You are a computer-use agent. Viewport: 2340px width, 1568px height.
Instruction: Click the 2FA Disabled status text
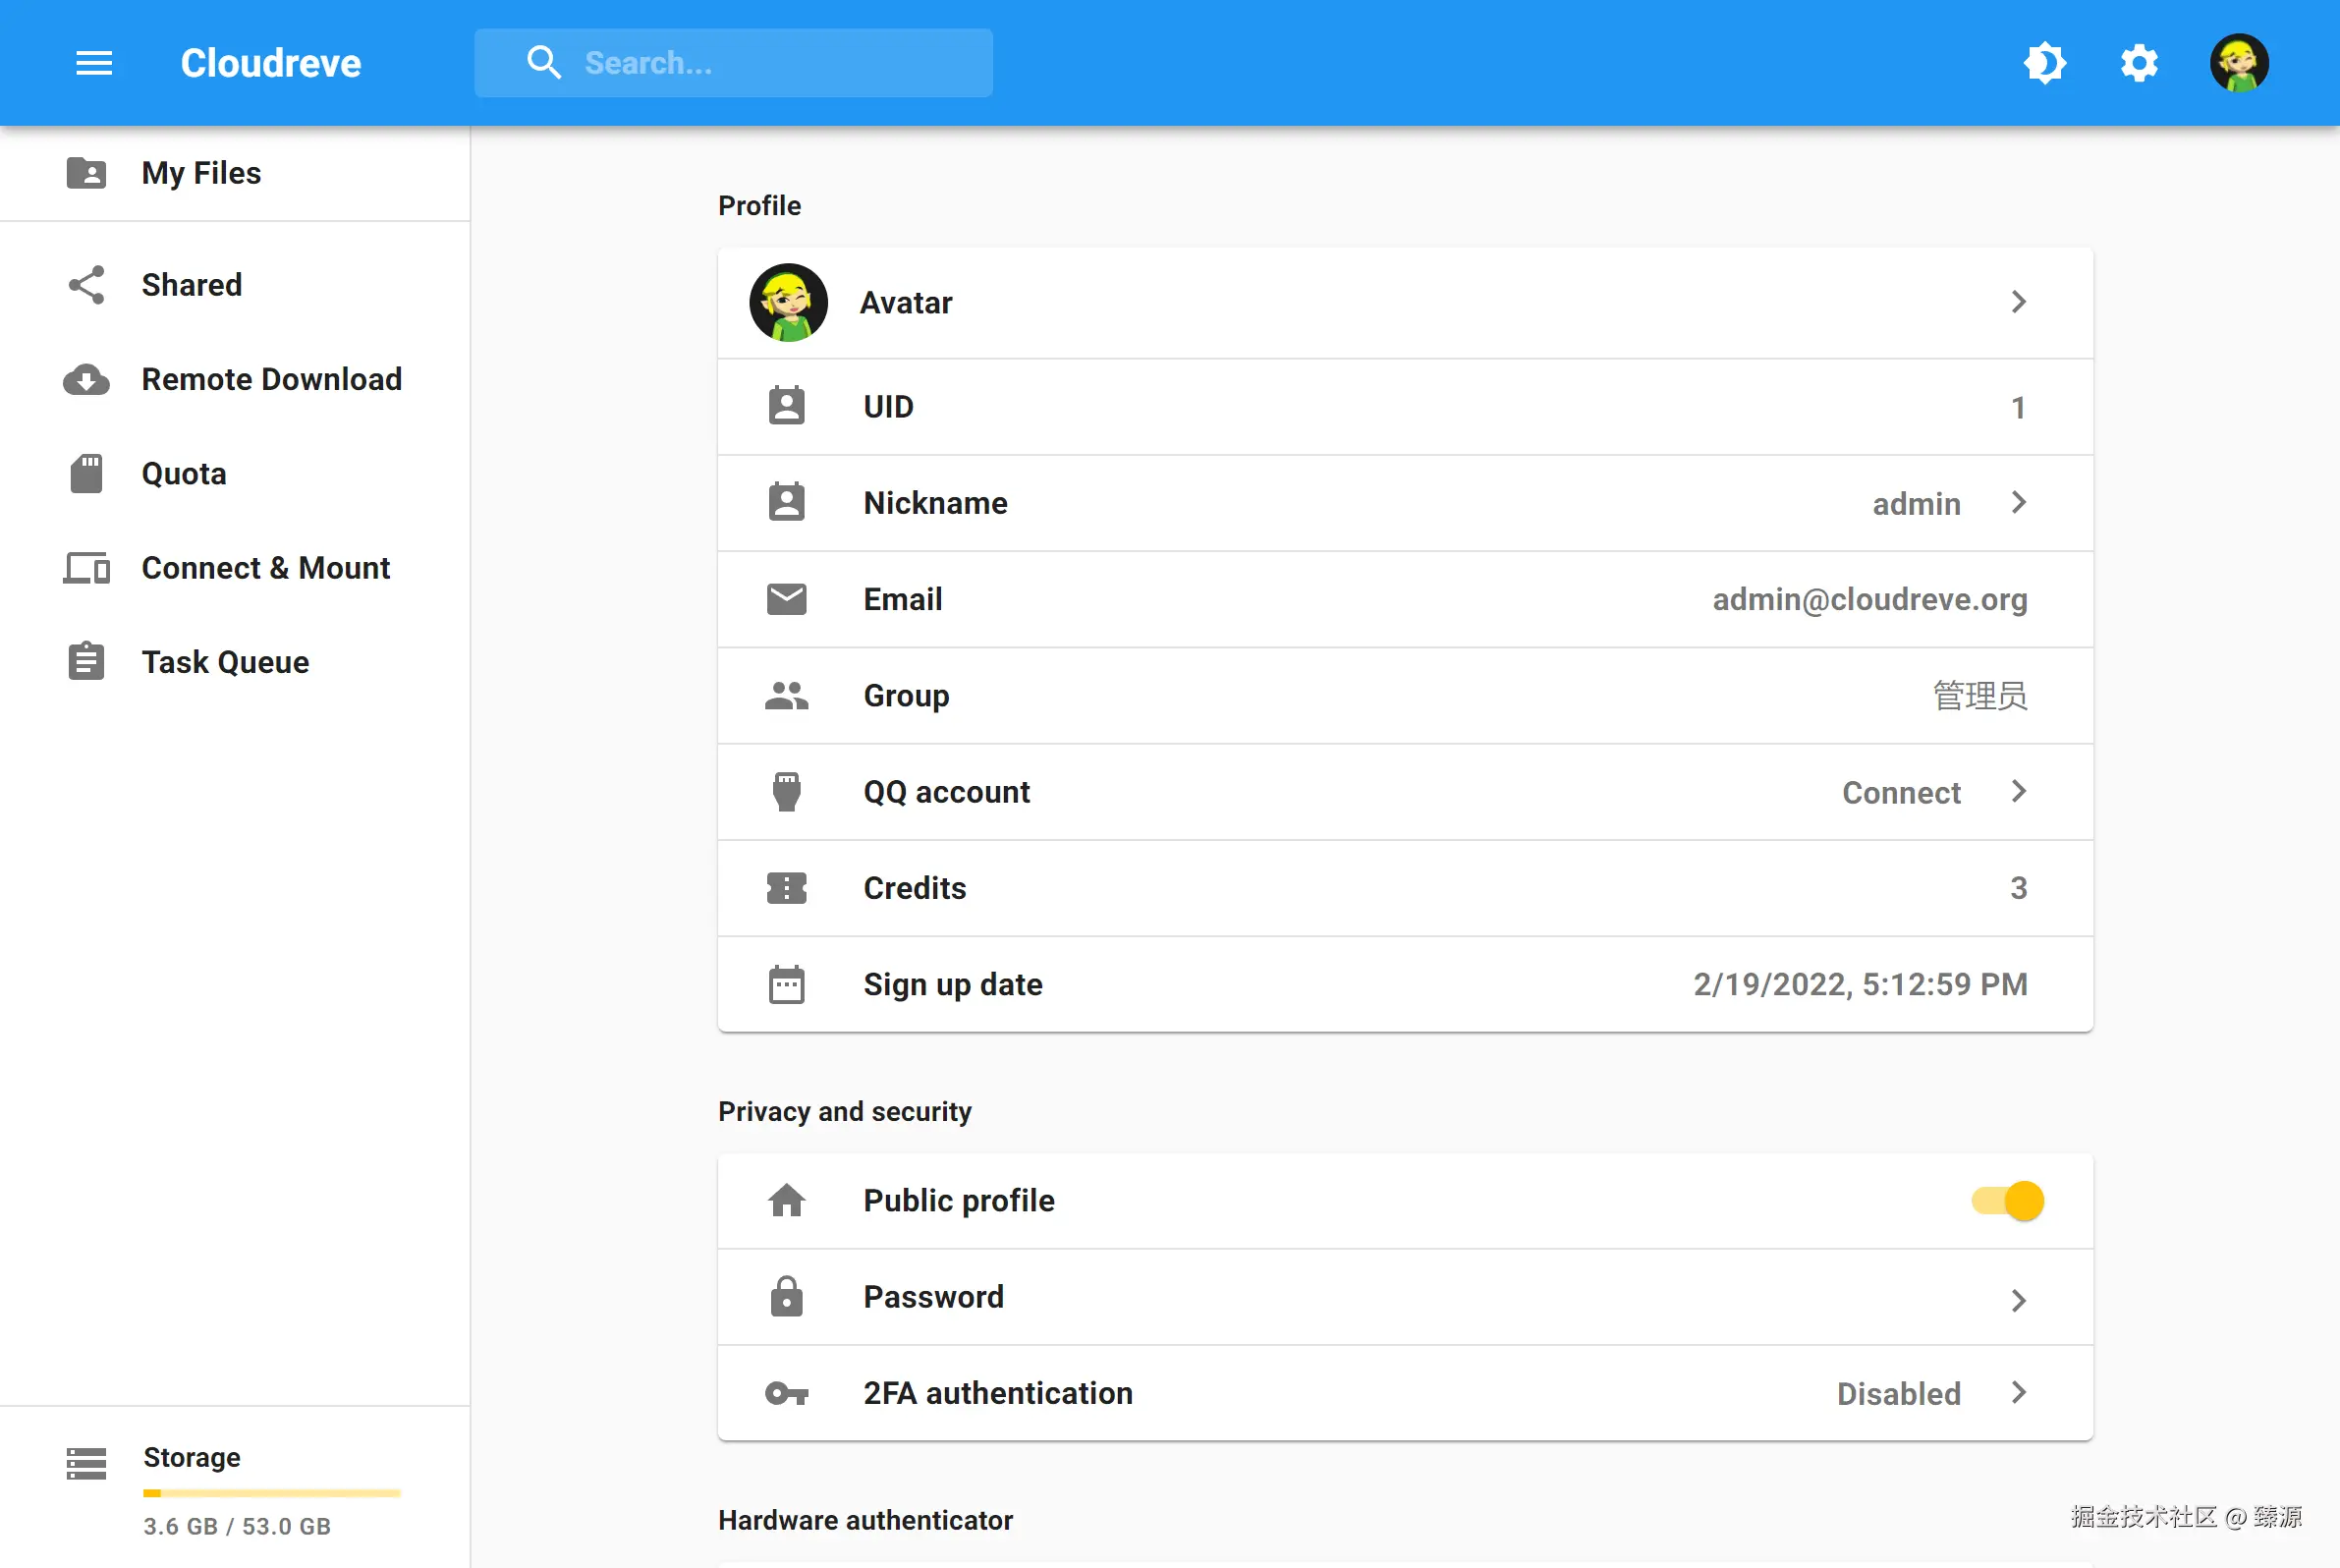click(1898, 1393)
